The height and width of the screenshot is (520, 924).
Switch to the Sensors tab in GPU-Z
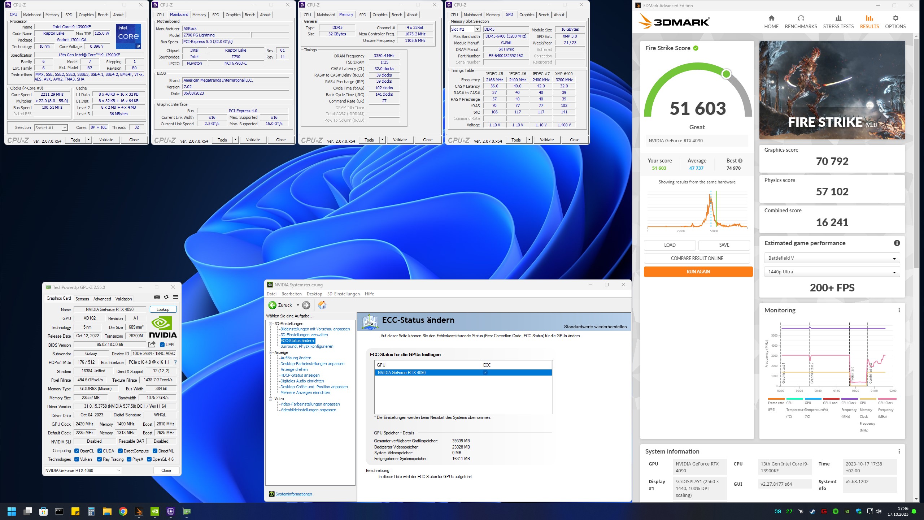(x=82, y=299)
